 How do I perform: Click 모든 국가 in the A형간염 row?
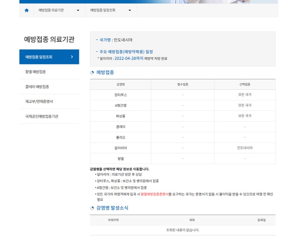coord(245,105)
